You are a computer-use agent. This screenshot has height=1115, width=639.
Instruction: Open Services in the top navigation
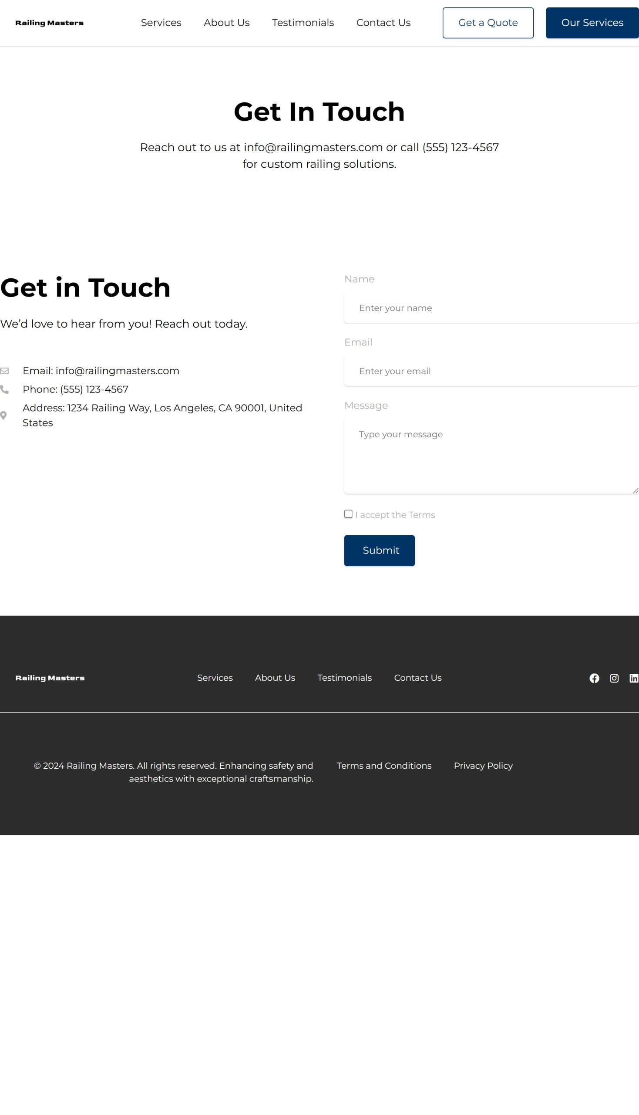point(161,23)
